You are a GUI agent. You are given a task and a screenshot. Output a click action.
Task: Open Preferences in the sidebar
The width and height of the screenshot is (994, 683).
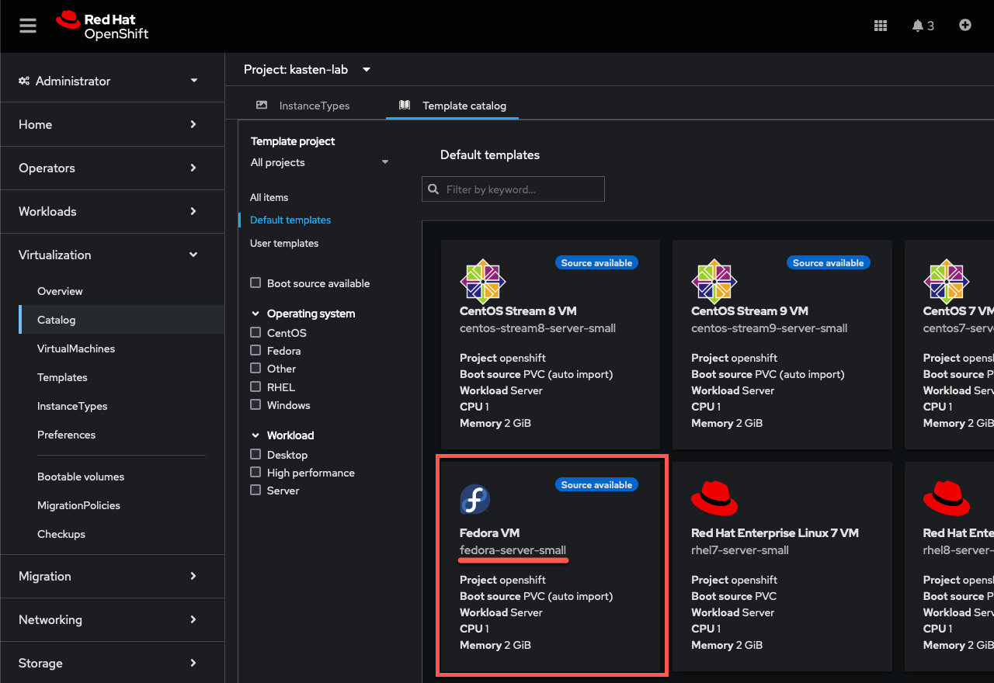pos(67,435)
